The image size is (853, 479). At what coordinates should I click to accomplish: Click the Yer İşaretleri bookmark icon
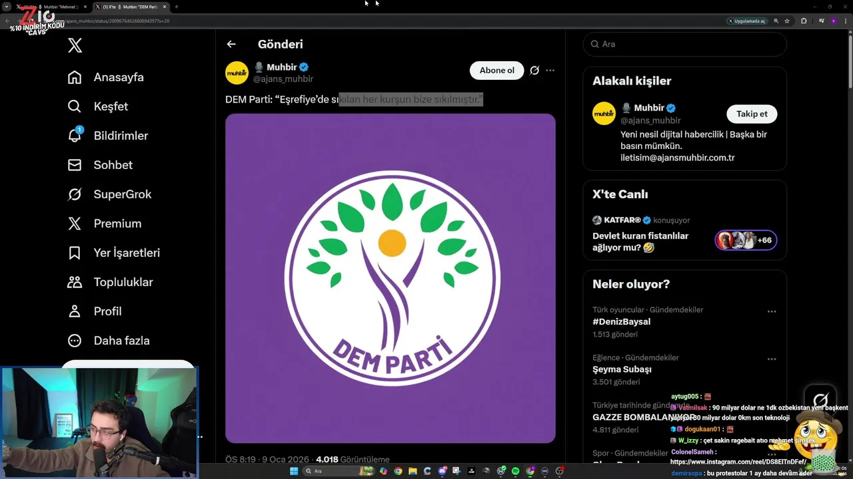pyautogui.click(x=75, y=253)
